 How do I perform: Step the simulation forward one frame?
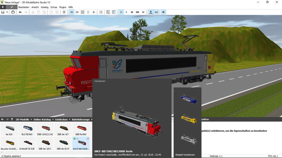point(143,12)
